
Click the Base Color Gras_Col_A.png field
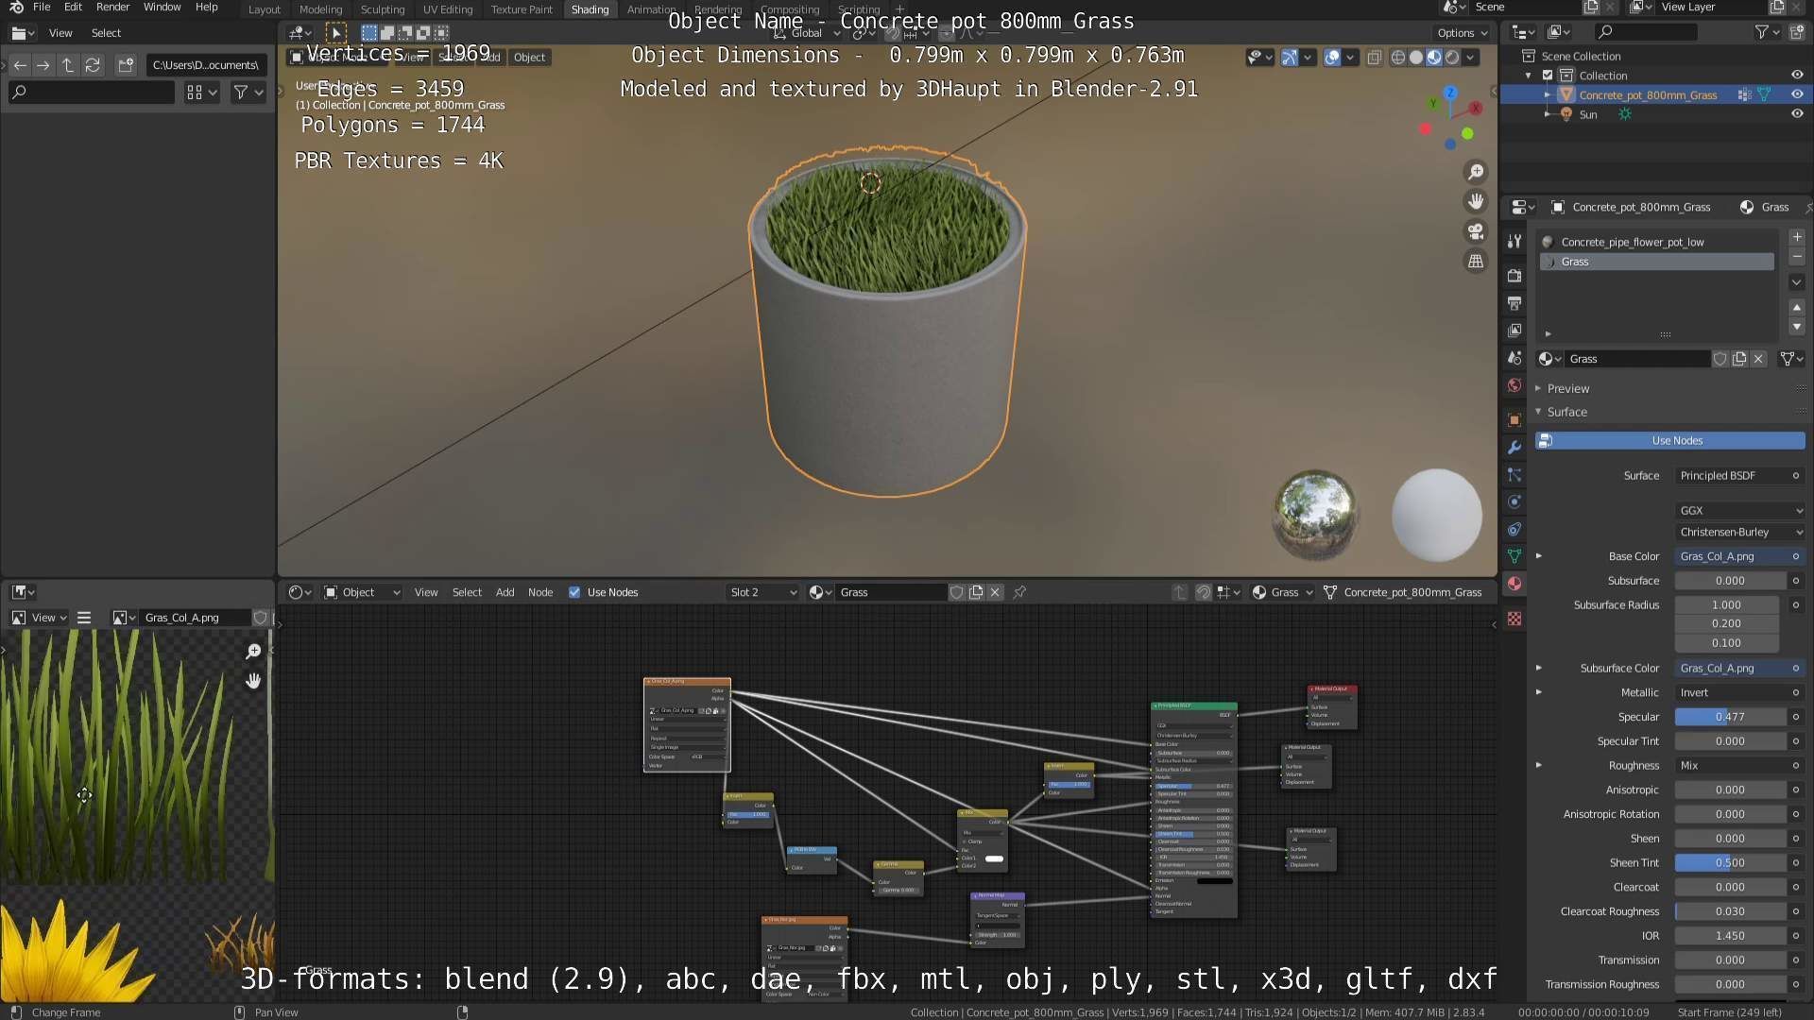[x=1731, y=556]
